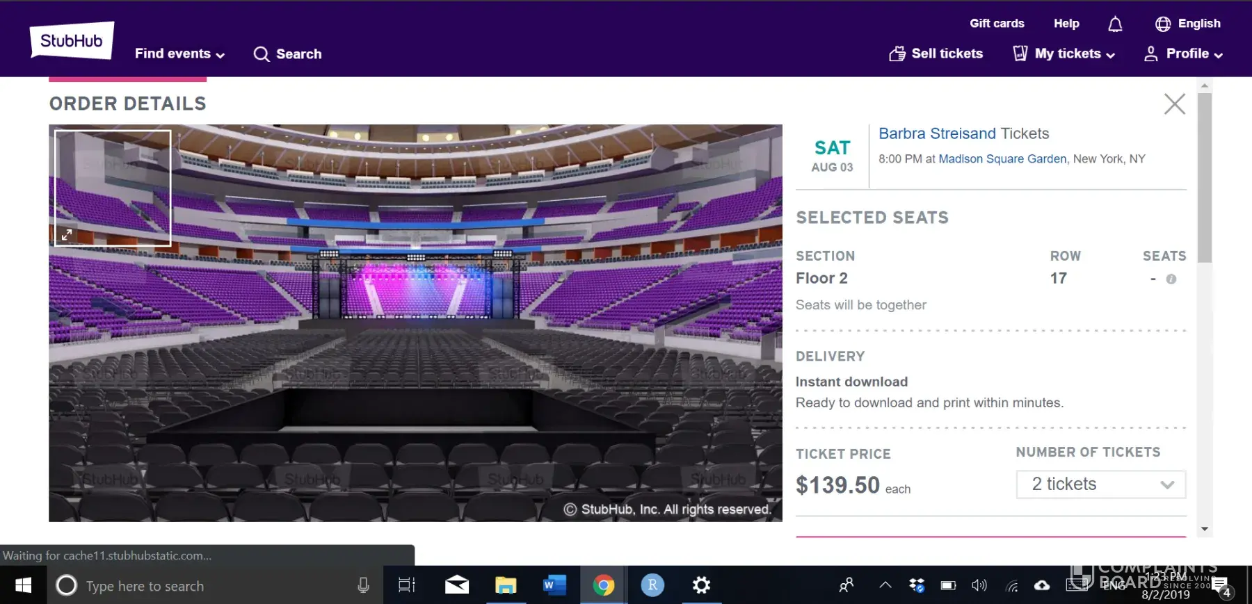Click the seats info icon

click(1171, 279)
